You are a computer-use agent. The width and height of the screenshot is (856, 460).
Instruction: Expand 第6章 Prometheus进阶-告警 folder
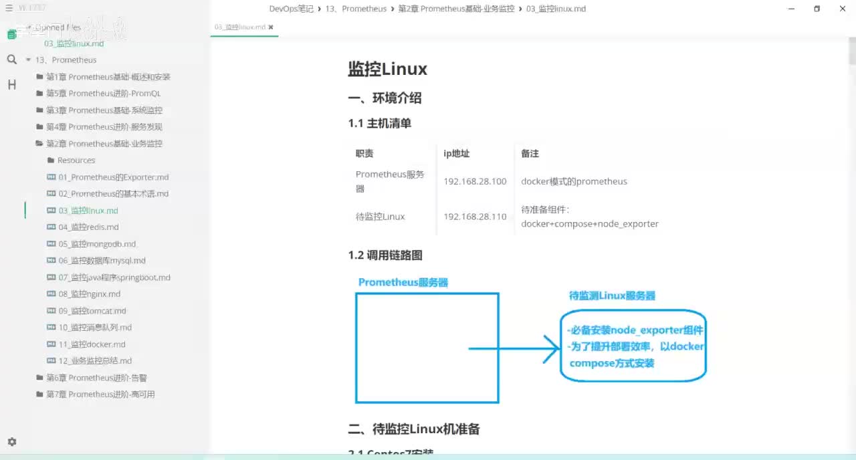coord(91,378)
